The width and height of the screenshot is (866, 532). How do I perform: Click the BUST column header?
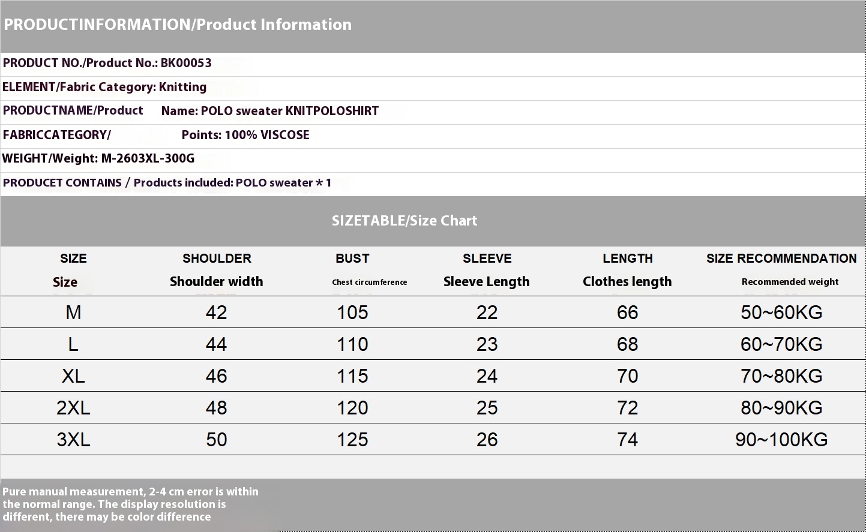(352, 259)
